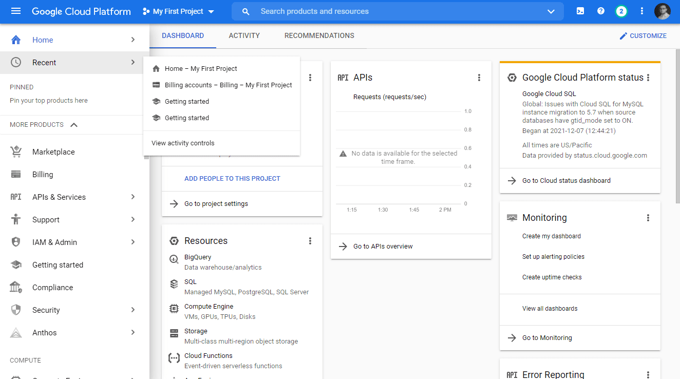Click ADD PEOPLE TO THIS PROJECT

[232, 179]
